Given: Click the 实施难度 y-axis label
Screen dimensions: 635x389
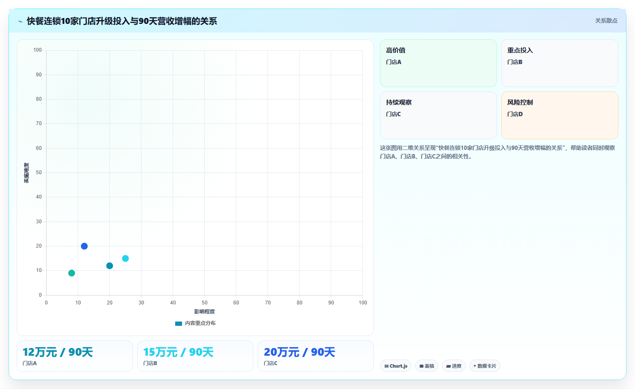Looking at the screenshot, I should [x=26, y=173].
